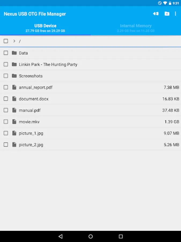
Task: Open the annual_report.pdf file name
Action: coord(36,87)
